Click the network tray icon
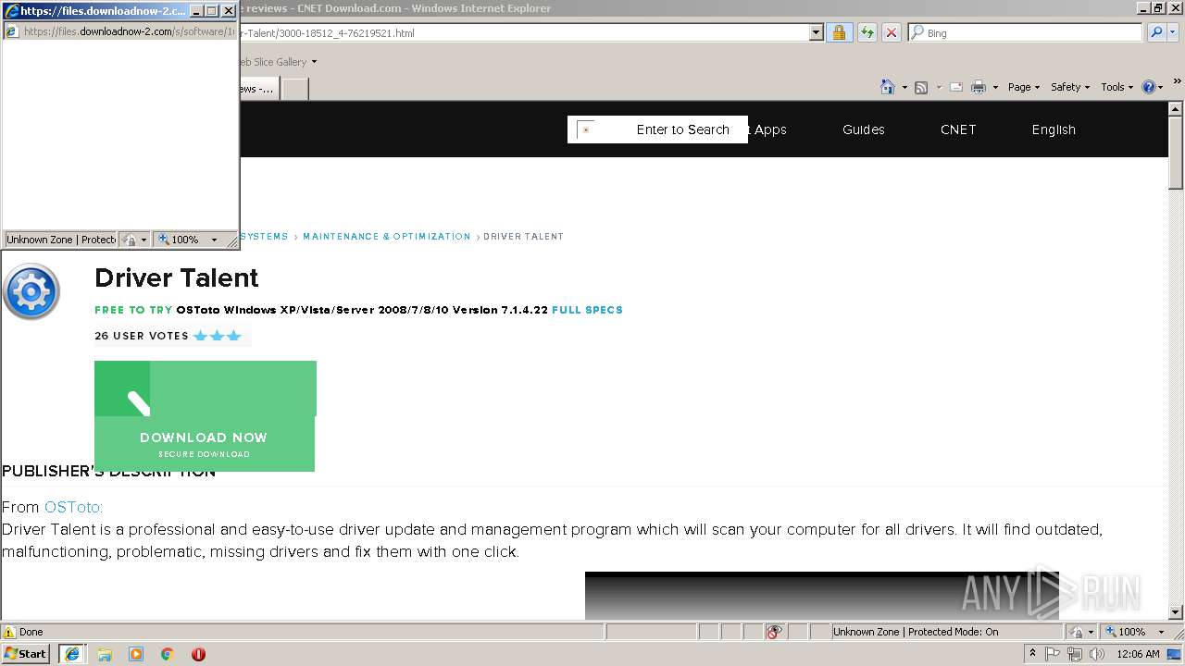Image resolution: width=1185 pixels, height=666 pixels. (1075, 654)
